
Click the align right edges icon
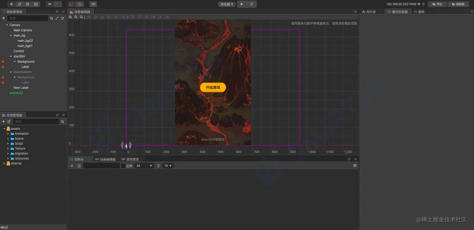(123, 17)
